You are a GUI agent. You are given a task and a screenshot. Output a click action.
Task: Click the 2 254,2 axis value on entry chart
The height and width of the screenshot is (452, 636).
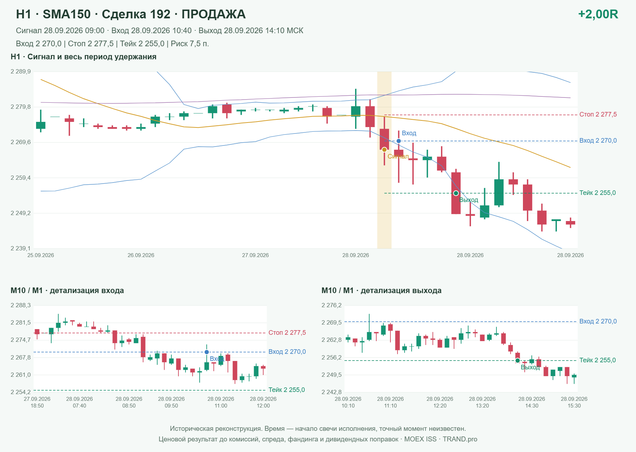click(20, 392)
